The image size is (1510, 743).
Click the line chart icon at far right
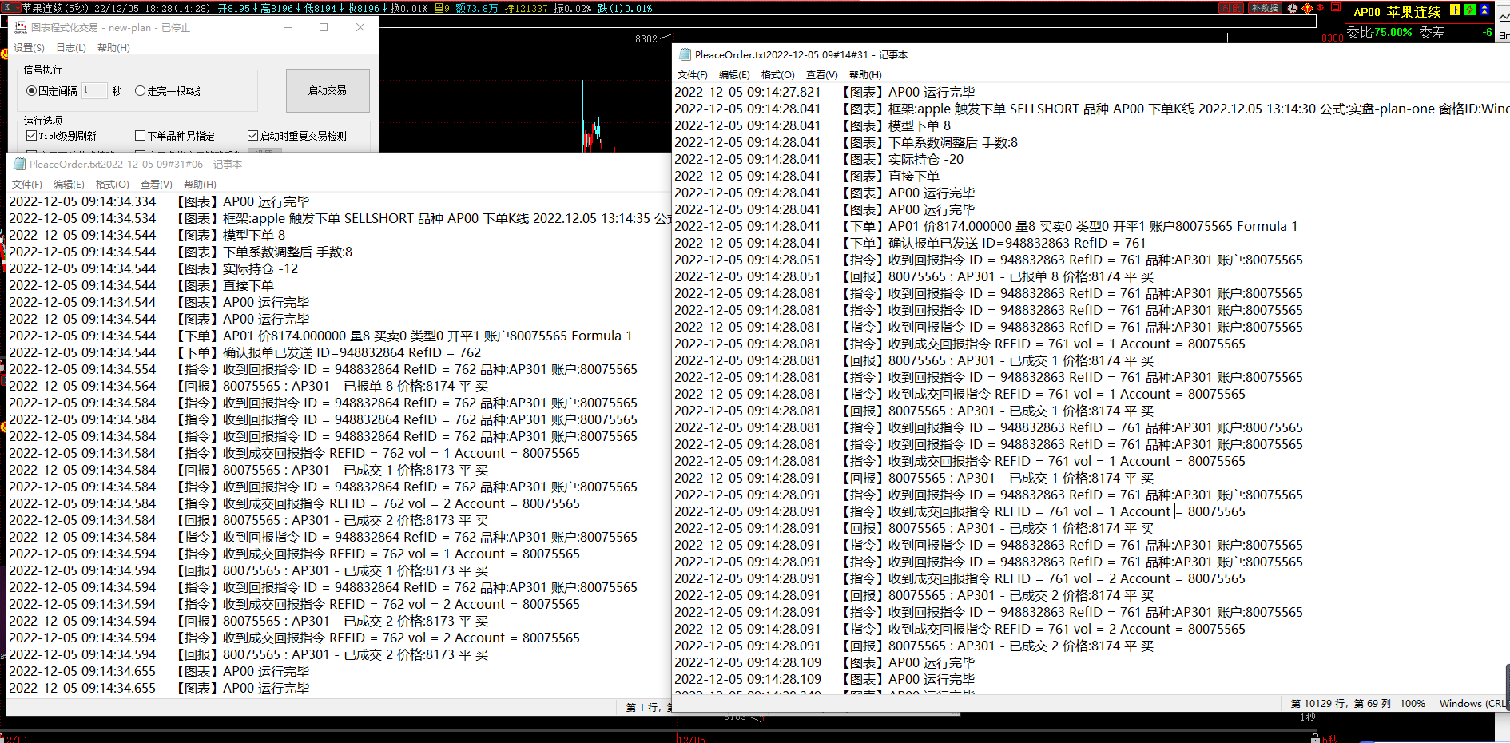(1503, 16)
